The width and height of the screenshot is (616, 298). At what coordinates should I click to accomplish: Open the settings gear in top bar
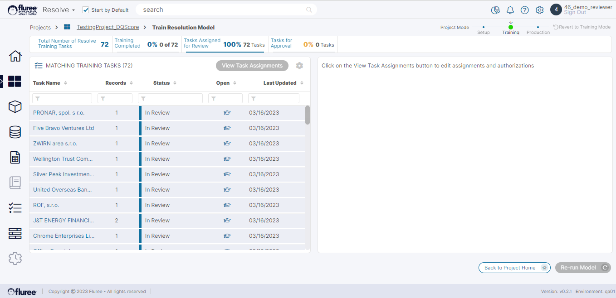click(x=539, y=10)
